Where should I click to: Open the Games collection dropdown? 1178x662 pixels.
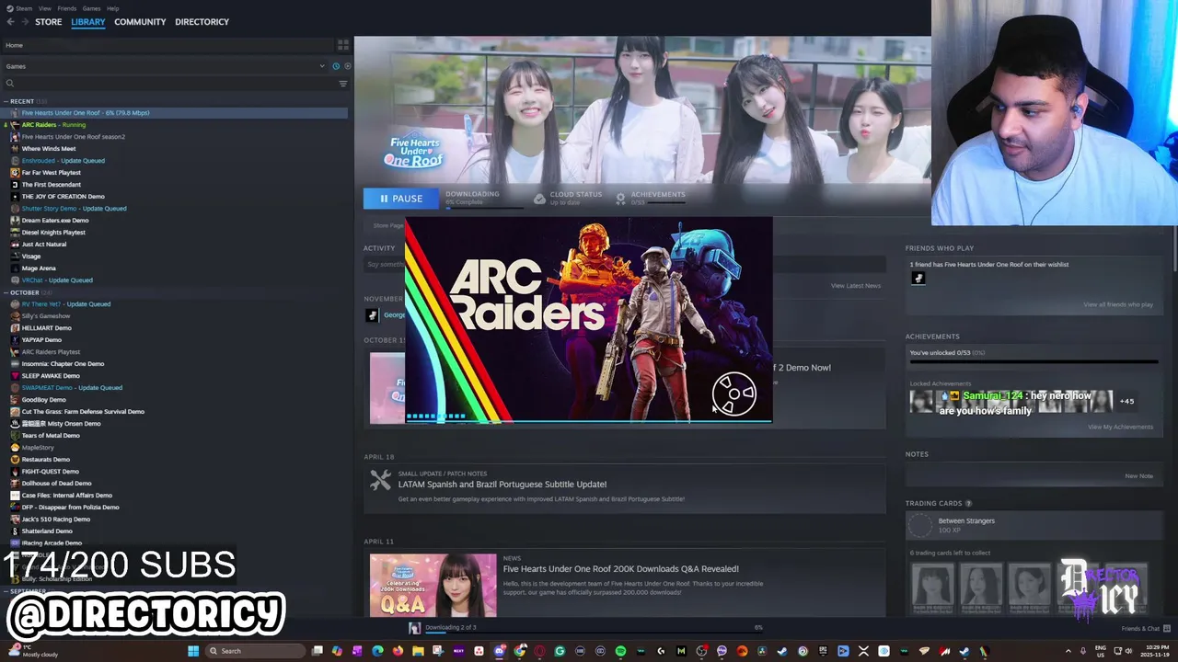[x=164, y=66]
